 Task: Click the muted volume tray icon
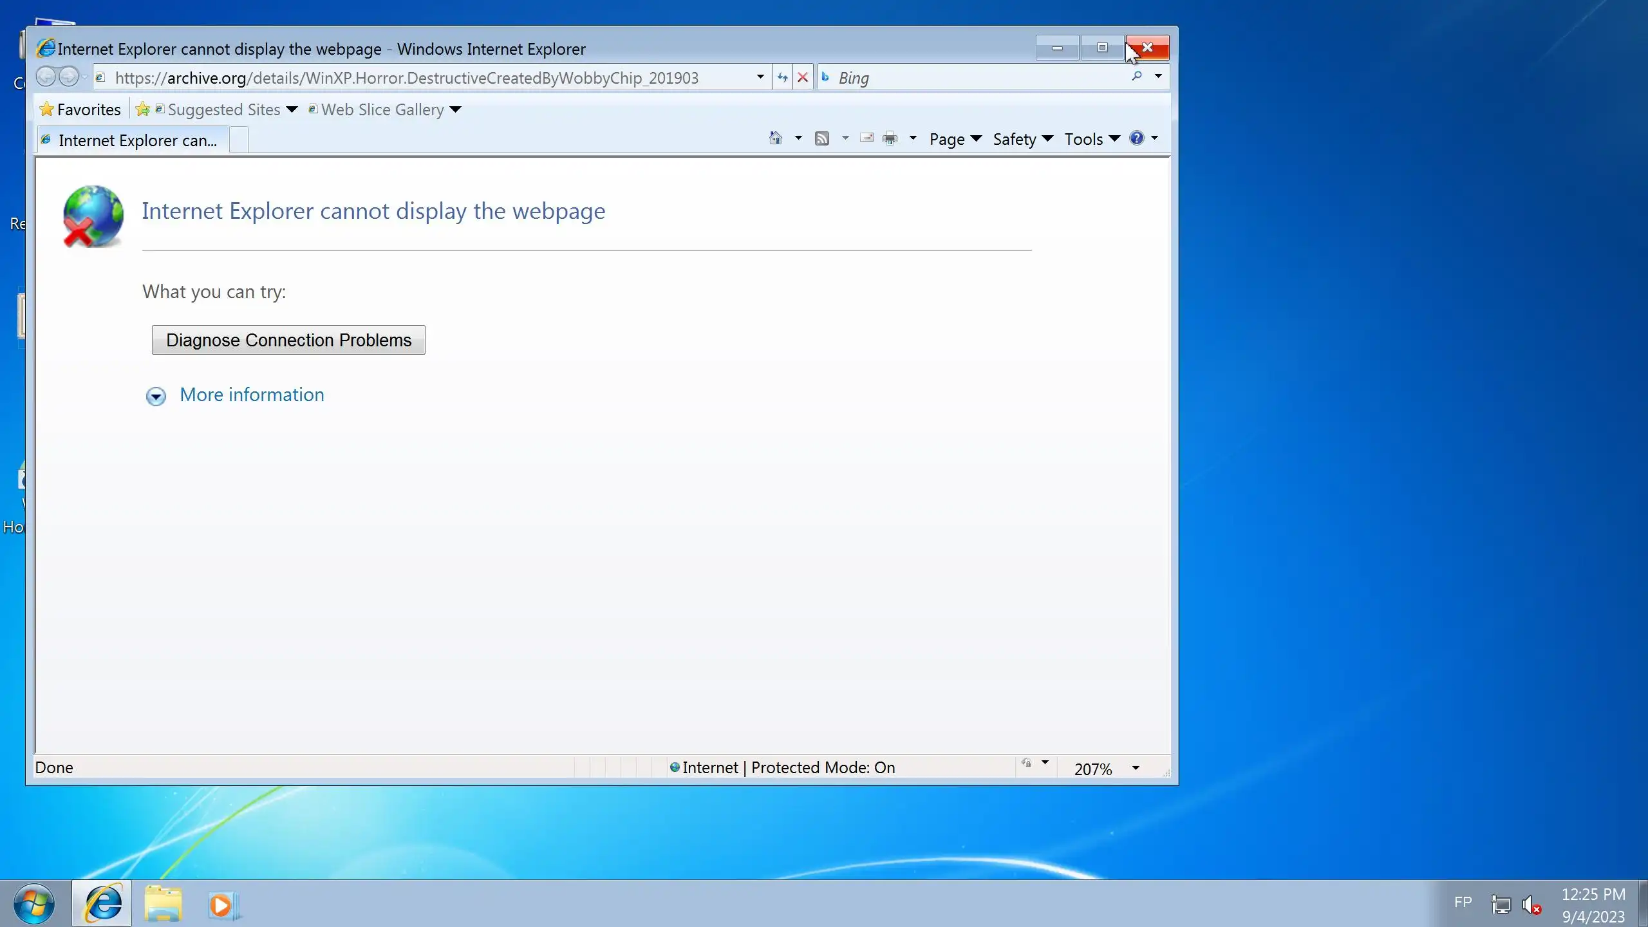tap(1531, 904)
